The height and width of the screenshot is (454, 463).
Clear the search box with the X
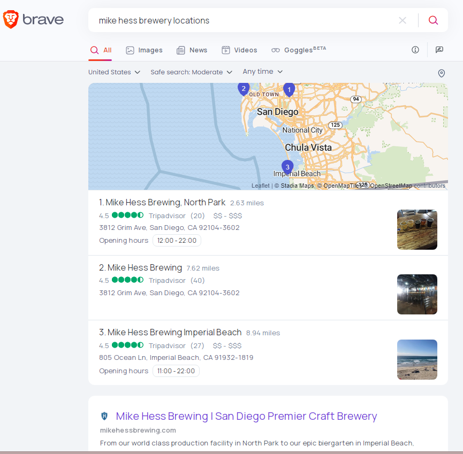[402, 20]
